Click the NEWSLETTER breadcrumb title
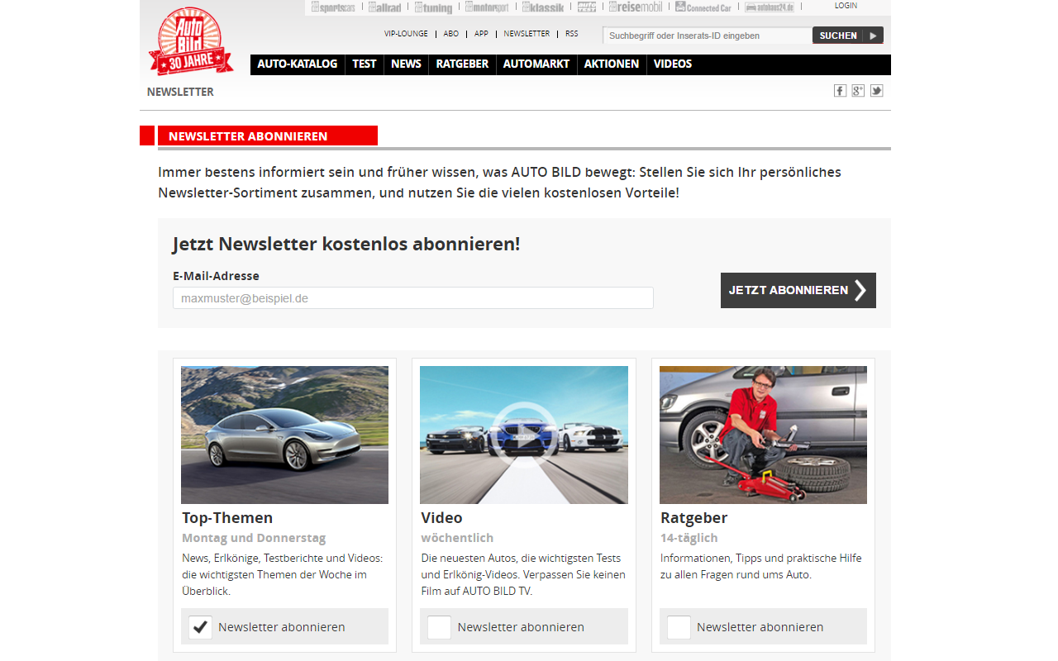 [180, 92]
